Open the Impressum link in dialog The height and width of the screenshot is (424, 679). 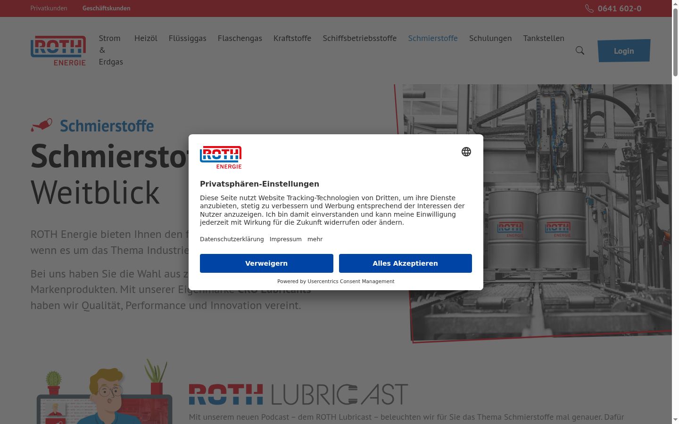click(286, 239)
